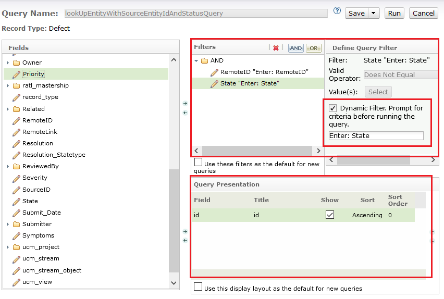This screenshot has width=444, height=299.
Task: Click the Filters panel horizontal scrollbar
Action: tap(258, 151)
